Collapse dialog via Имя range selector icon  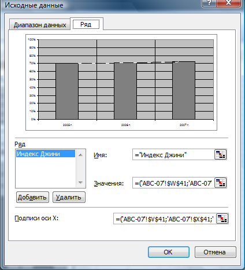click(220, 154)
